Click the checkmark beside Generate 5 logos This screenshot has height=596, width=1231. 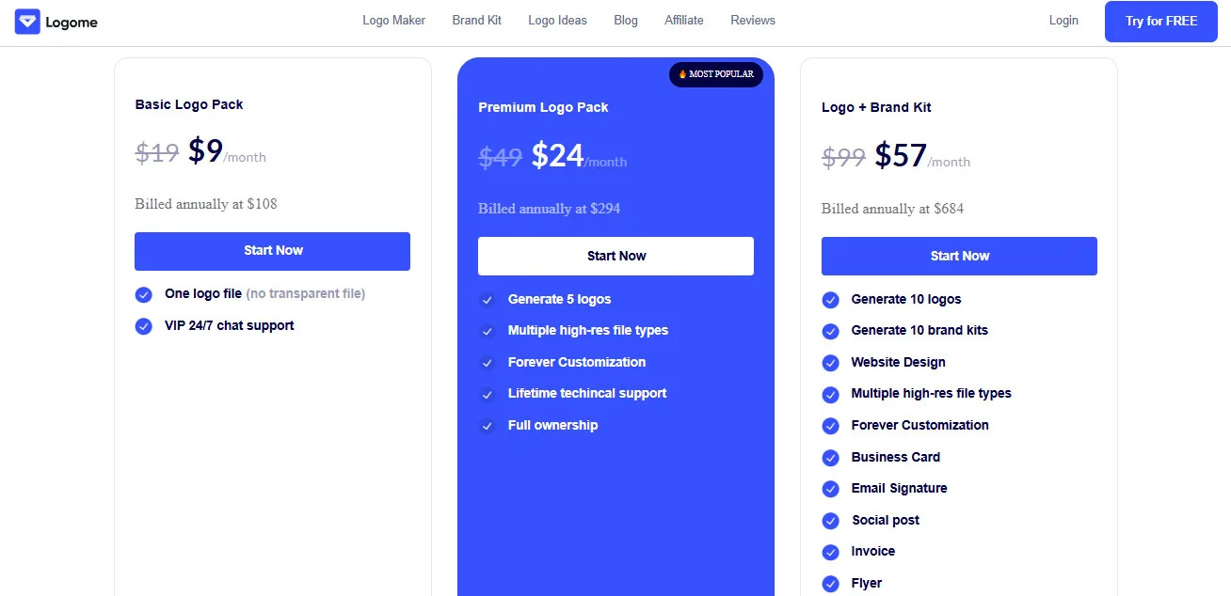pos(488,299)
